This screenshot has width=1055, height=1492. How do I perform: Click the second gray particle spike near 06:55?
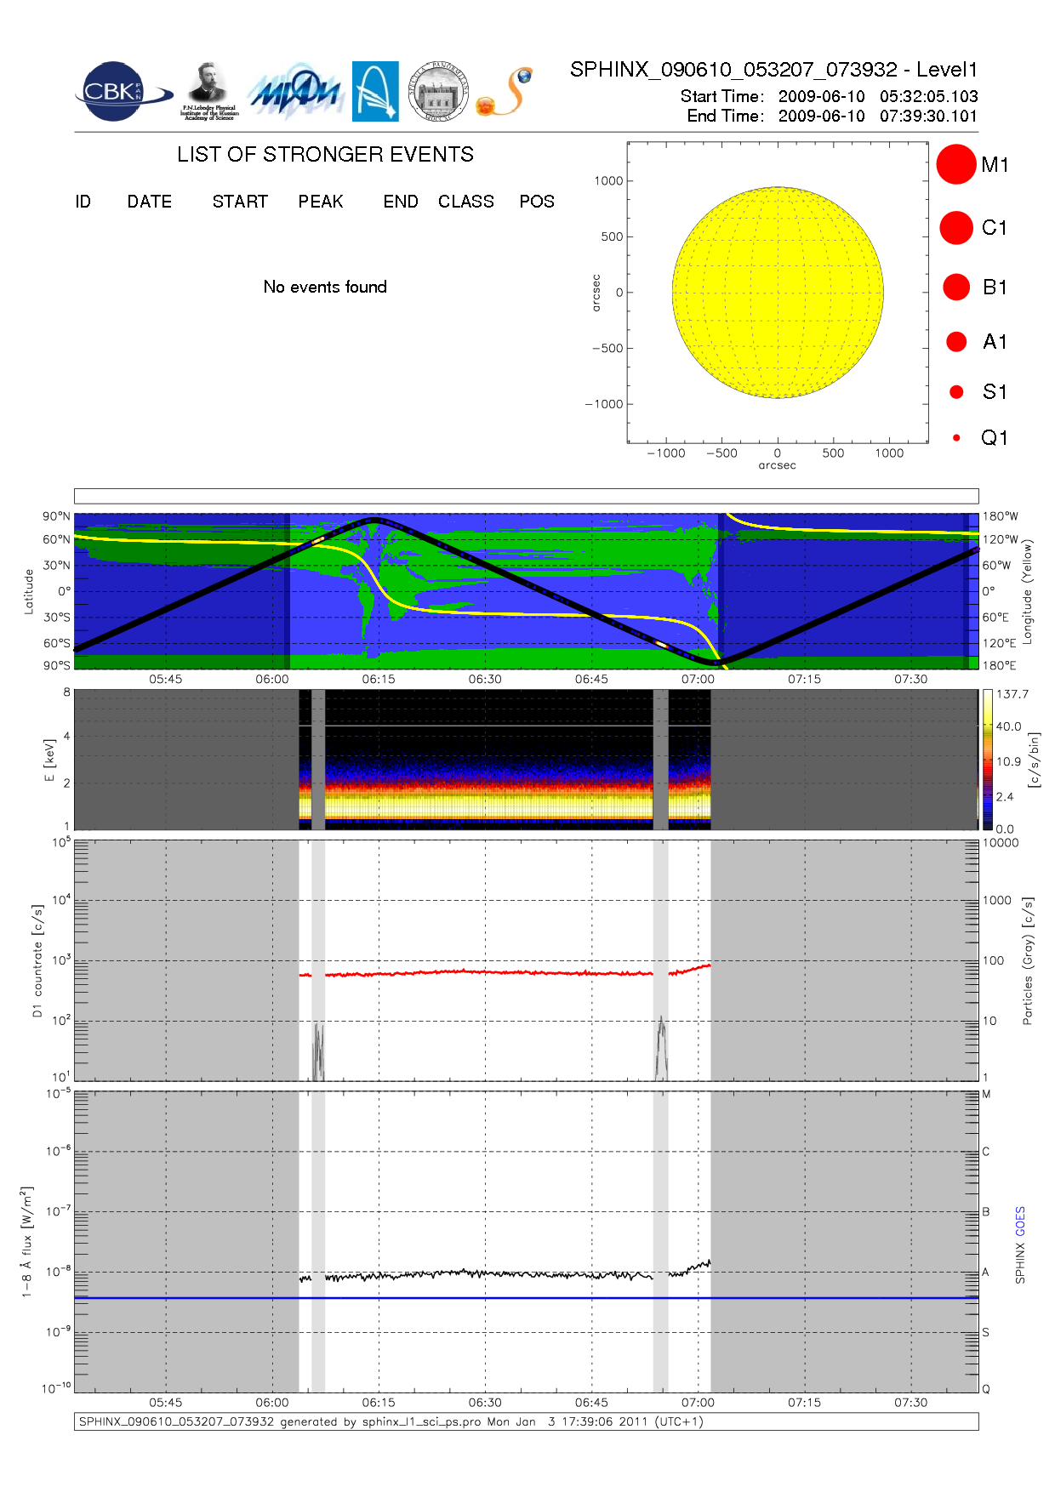pos(661,1048)
